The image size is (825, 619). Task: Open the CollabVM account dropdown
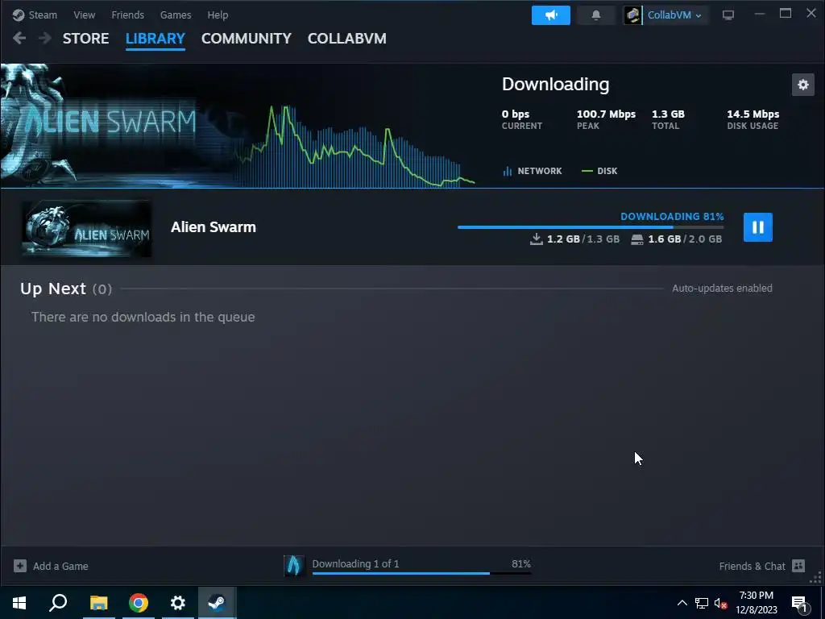click(x=674, y=15)
